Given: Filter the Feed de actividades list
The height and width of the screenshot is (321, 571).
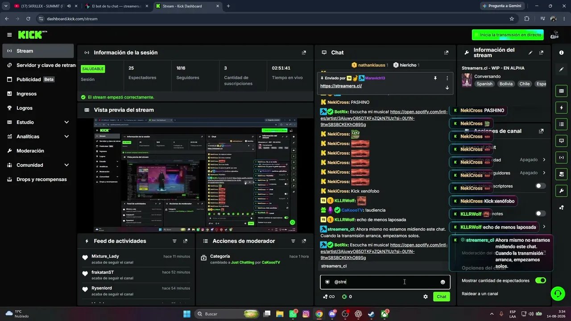Looking at the screenshot, I should 174,241.
